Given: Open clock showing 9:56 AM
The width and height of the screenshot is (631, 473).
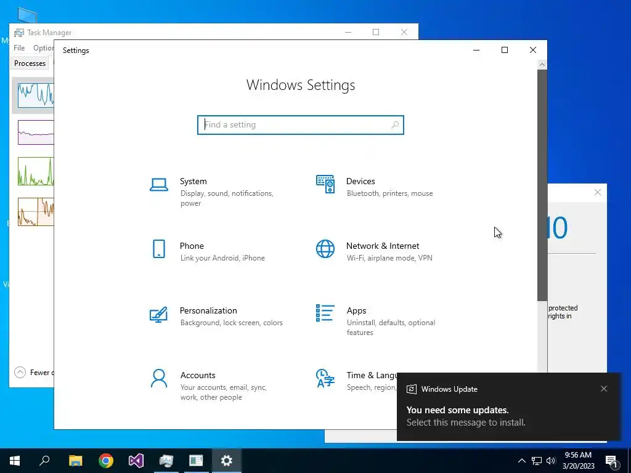Looking at the screenshot, I should pos(578,461).
